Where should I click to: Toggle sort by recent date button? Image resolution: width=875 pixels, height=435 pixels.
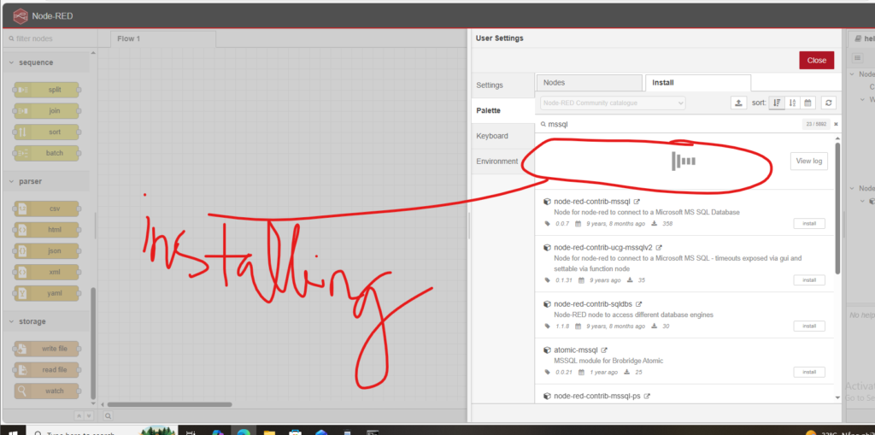(807, 103)
